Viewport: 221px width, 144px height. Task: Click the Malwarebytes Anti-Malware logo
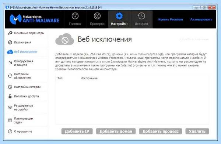pyautogui.click(x=34, y=19)
